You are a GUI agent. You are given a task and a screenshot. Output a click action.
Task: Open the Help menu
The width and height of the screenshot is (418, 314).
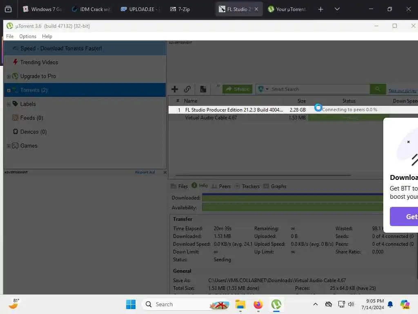coord(47,36)
